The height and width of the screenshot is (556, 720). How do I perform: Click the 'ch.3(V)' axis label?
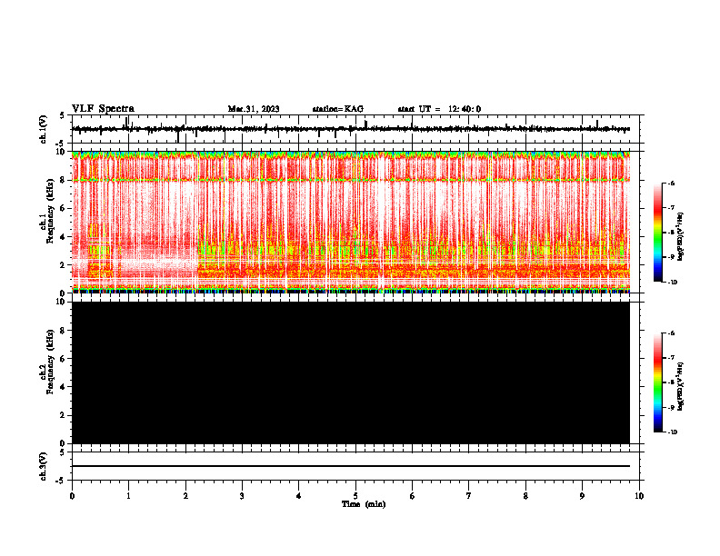44,466
